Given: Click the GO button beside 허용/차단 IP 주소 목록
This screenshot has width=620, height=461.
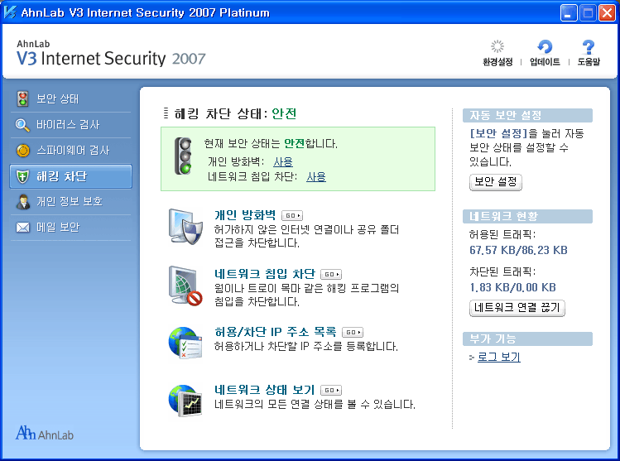Looking at the screenshot, I should pos(353,332).
